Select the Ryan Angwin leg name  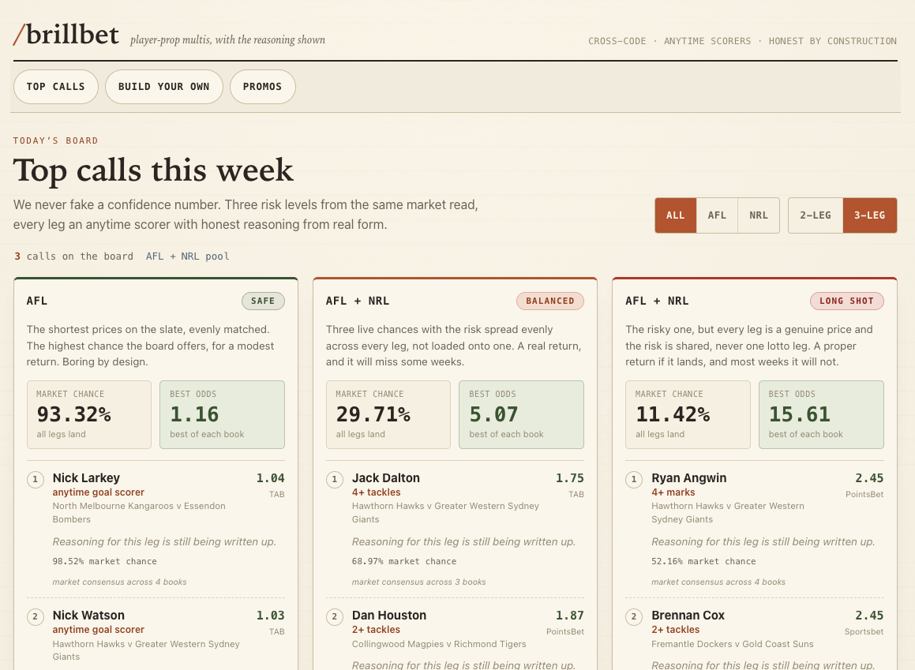click(688, 478)
